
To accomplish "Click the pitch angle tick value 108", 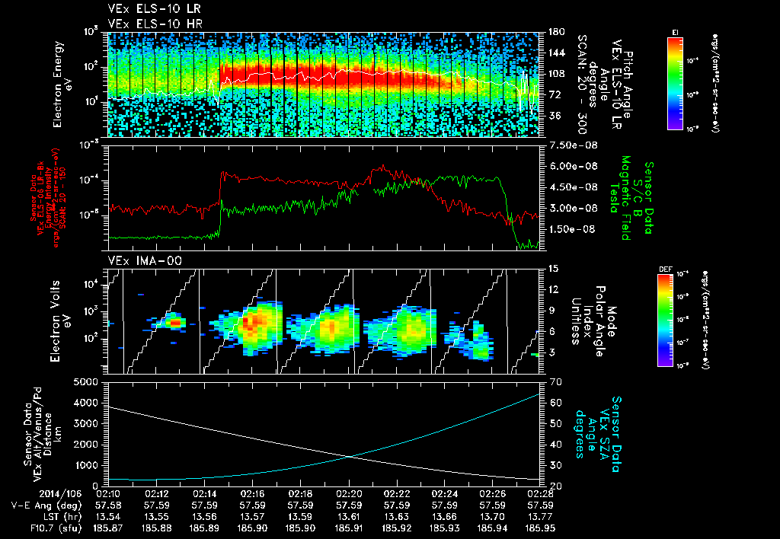I will tap(556, 74).
